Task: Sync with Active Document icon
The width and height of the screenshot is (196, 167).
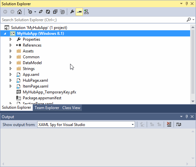Action: [x=41, y=12]
